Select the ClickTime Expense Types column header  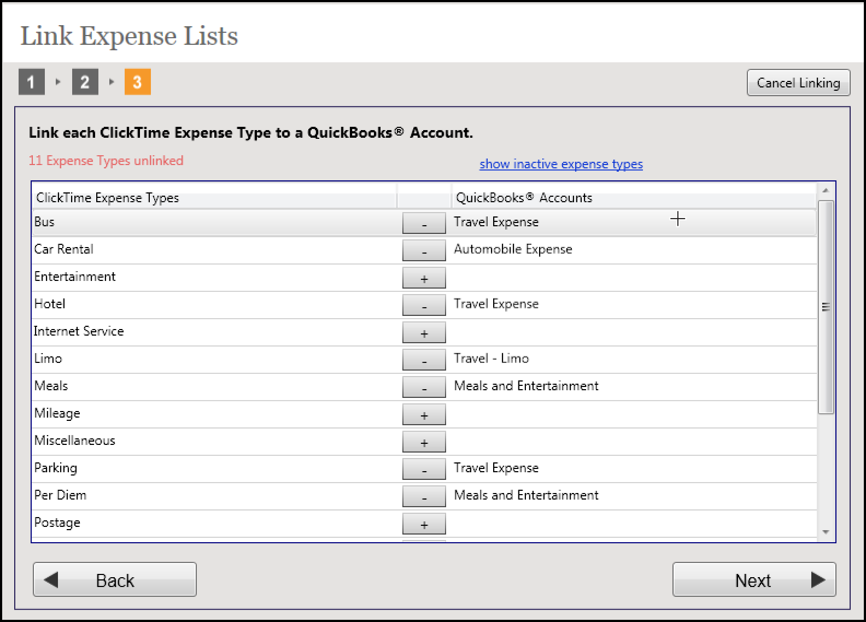(x=214, y=197)
